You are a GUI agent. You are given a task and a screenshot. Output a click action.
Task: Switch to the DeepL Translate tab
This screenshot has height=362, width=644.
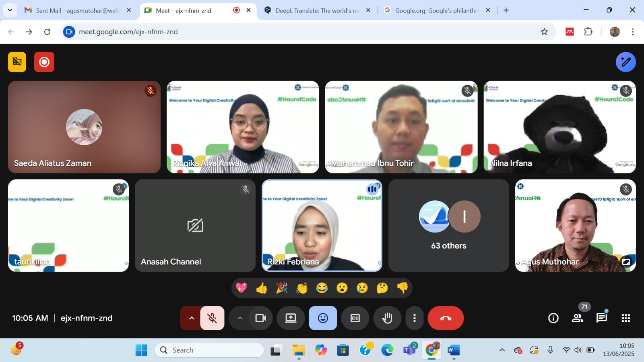click(317, 10)
